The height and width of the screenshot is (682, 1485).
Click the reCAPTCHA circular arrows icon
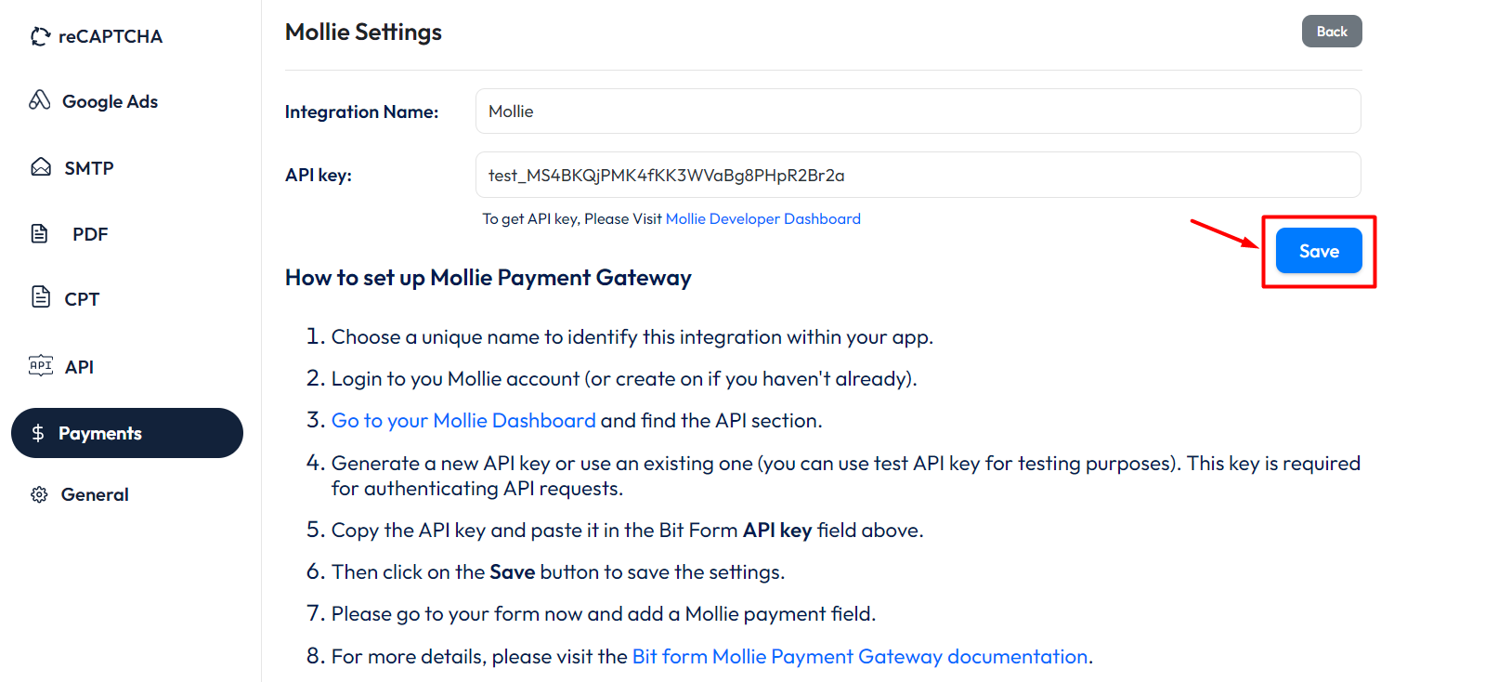pos(40,36)
